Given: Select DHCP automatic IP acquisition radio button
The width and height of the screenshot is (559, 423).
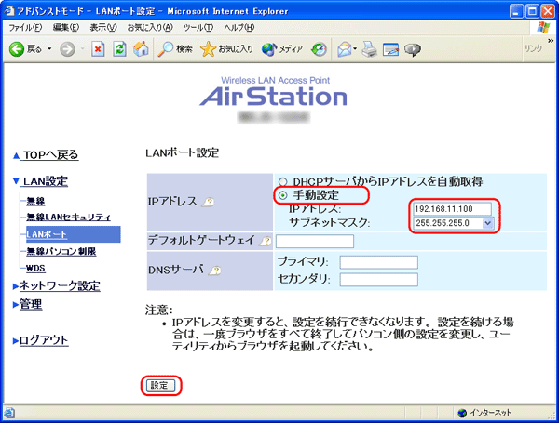Looking at the screenshot, I should pos(282,181).
